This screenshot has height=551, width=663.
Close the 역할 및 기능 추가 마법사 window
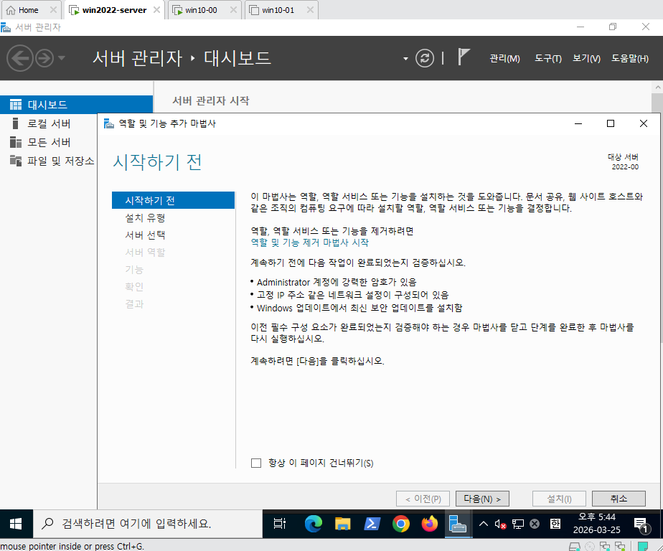pyautogui.click(x=643, y=123)
